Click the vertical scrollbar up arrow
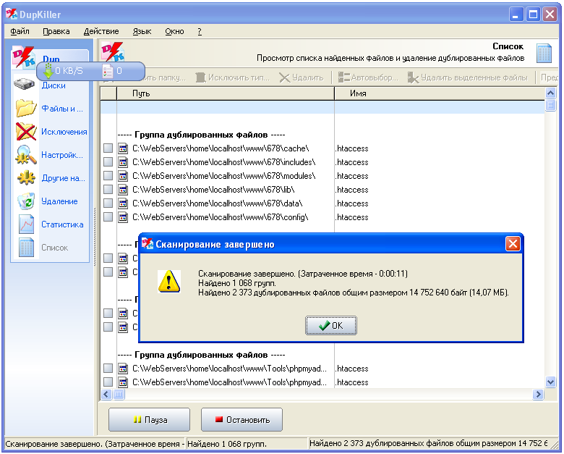The width and height of the screenshot is (564, 454). pyautogui.click(x=550, y=93)
